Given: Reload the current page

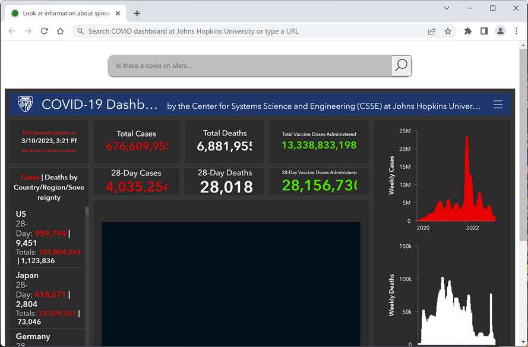Looking at the screenshot, I should point(44,31).
